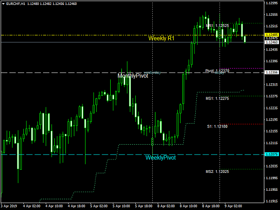Click the 'today' vertical line label
The height and width of the screenshot is (210, 280).
pyautogui.click(x=219, y=73)
